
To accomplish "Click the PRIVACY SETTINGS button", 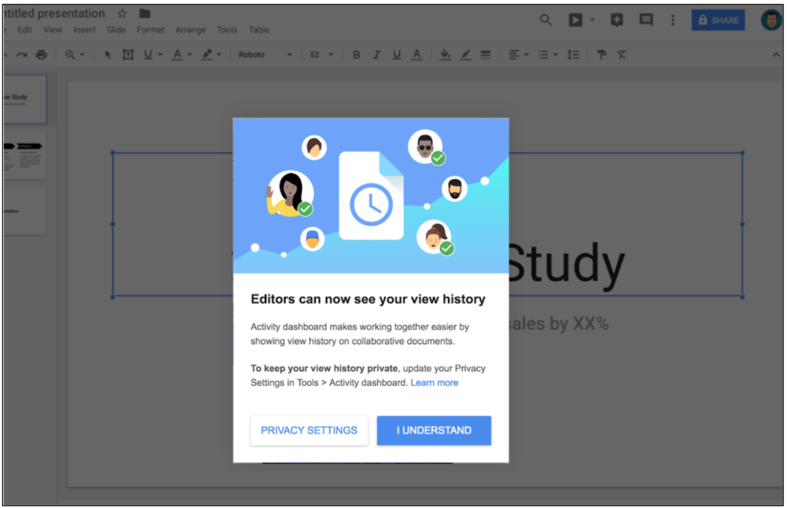I will click(309, 430).
